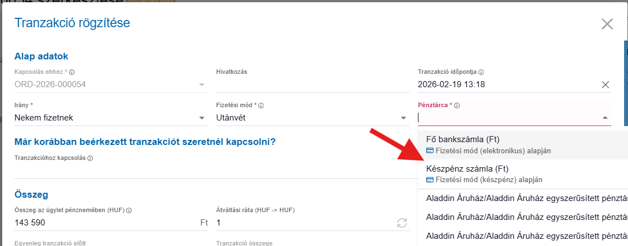Click info icon beside Tranzakció időpontja

[481, 72]
